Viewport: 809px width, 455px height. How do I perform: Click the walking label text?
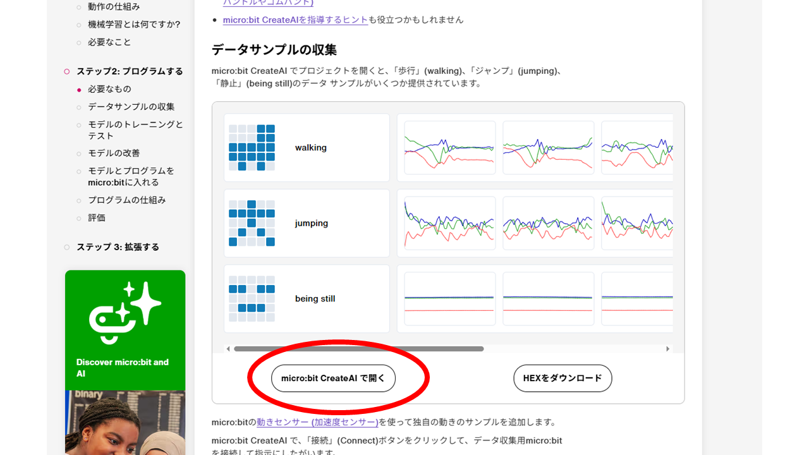[x=311, y=147]
